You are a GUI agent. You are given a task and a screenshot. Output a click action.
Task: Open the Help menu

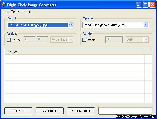point(28,11)
